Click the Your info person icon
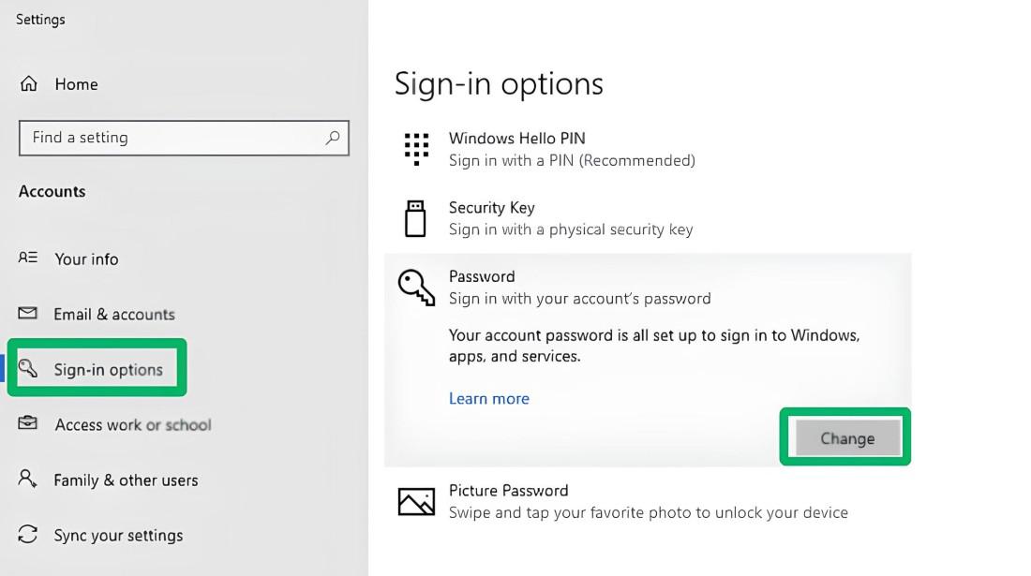Viewport: 1031px width, 576px height. [28, 258]
